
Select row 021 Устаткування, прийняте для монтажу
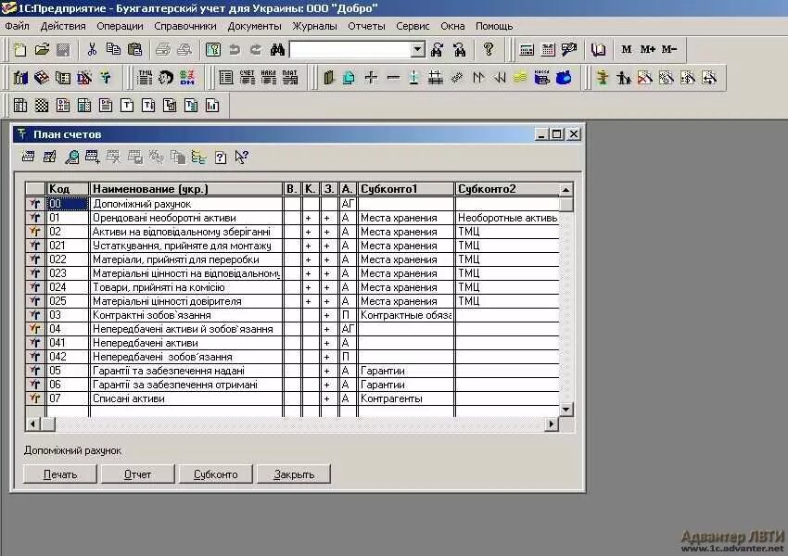(x=292, y=246)
